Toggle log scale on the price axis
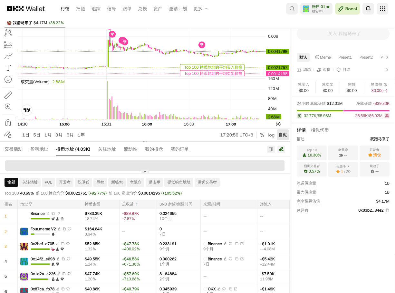The height and width of the screenshot is (293, 395). click(271, 135)
